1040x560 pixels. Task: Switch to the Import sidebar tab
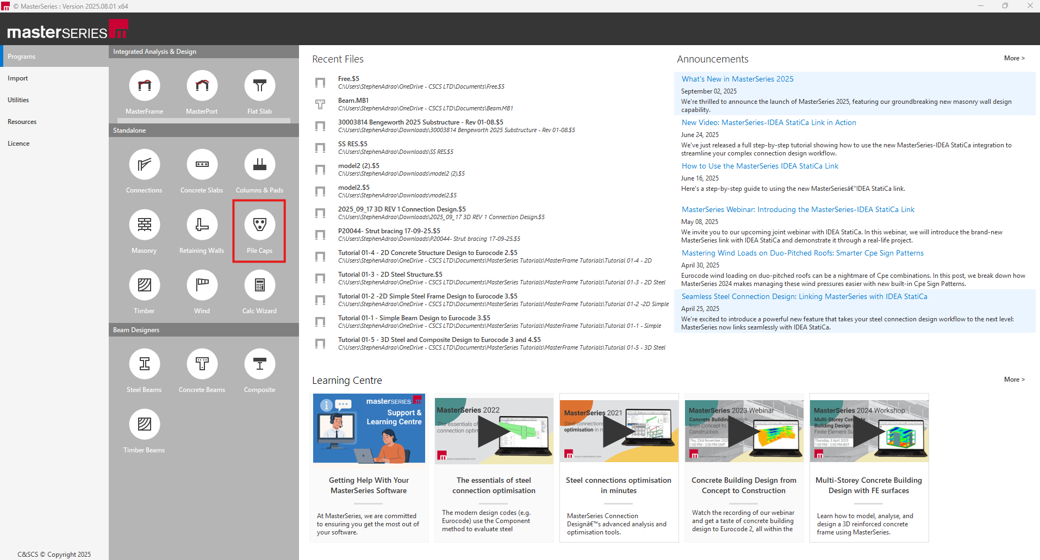(18, 78)
